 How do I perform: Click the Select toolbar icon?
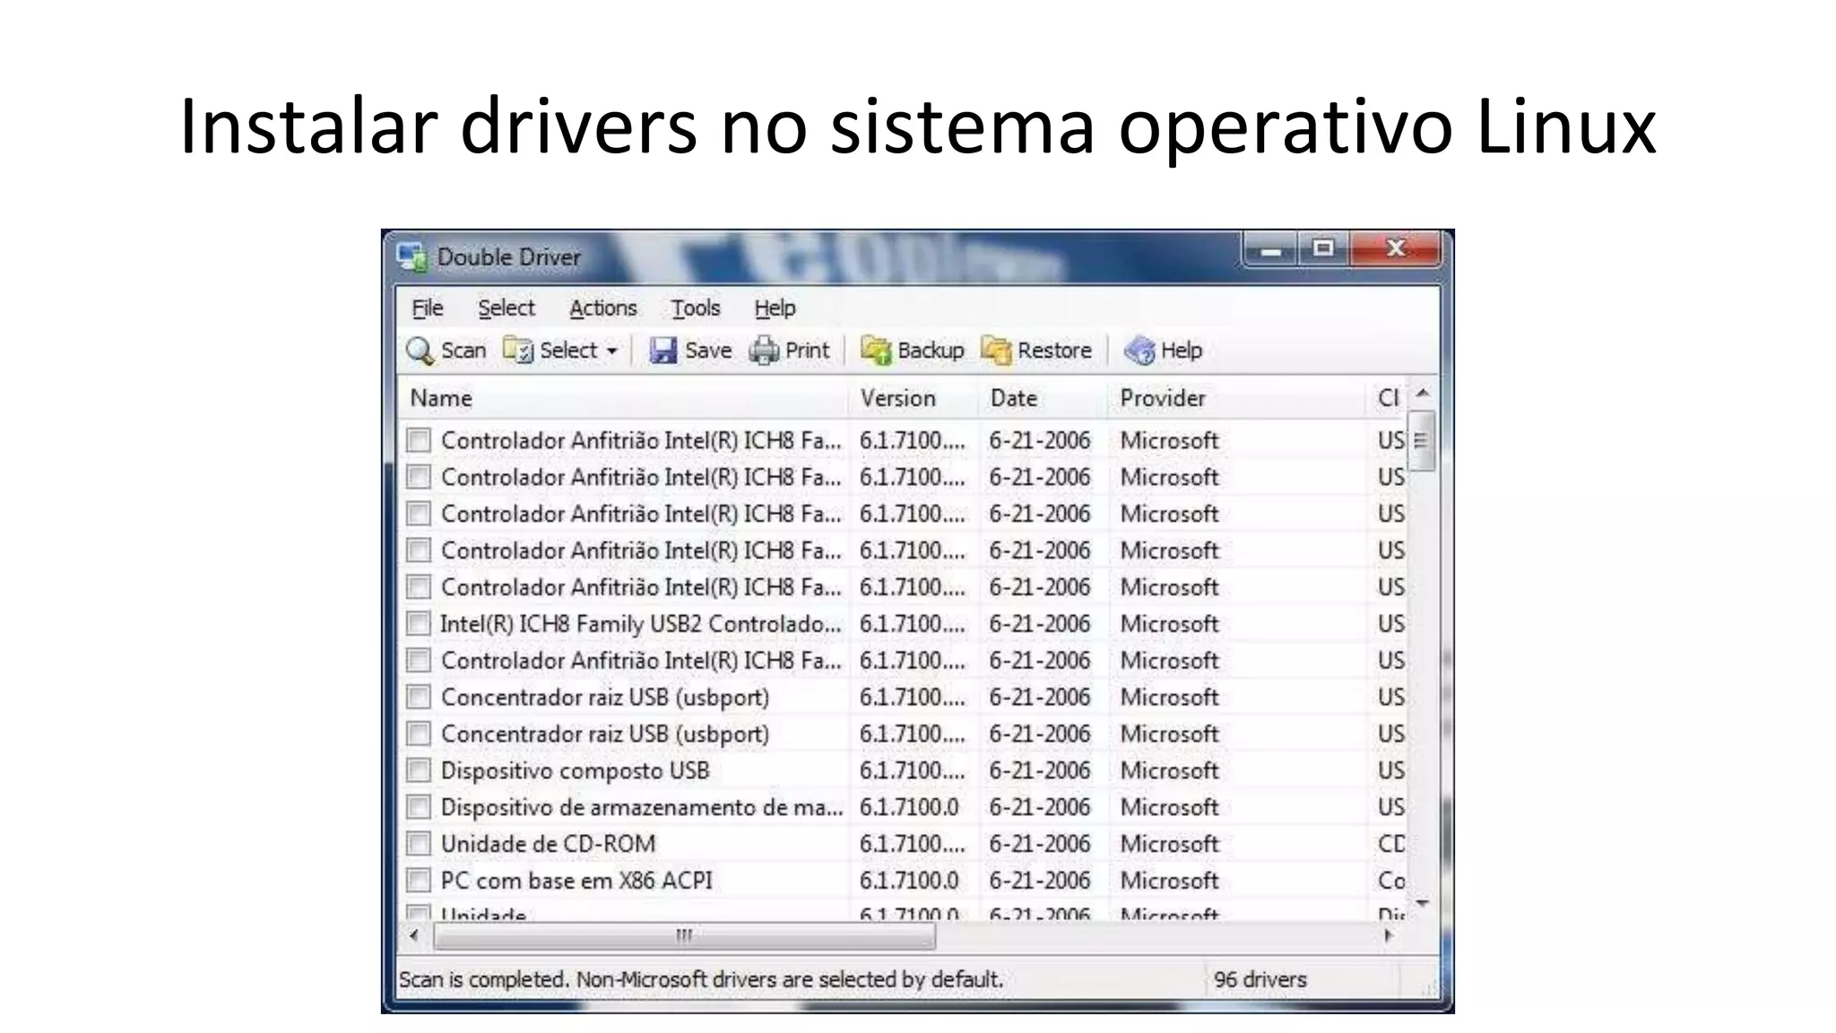518,351
